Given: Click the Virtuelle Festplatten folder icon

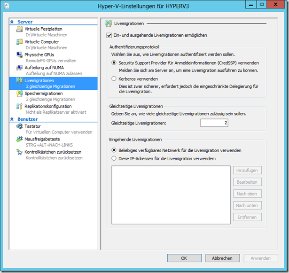Looking at the screenshot, I should [x=20, y=29].
